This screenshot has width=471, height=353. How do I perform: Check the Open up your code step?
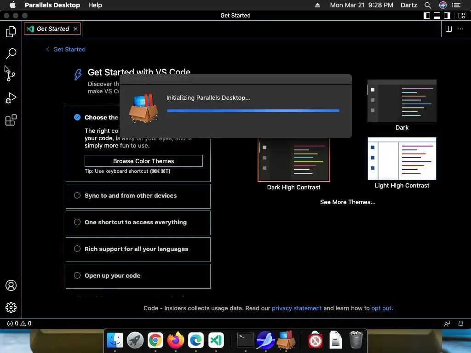pyautogui.click(x=77, y=276)
